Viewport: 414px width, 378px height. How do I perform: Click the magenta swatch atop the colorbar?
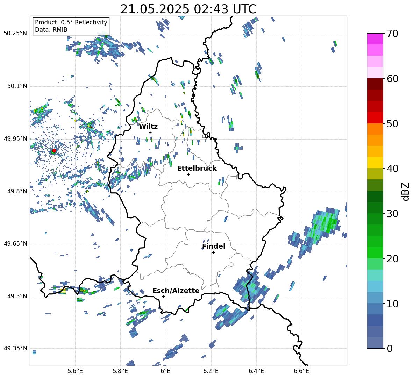click(375, 39)
